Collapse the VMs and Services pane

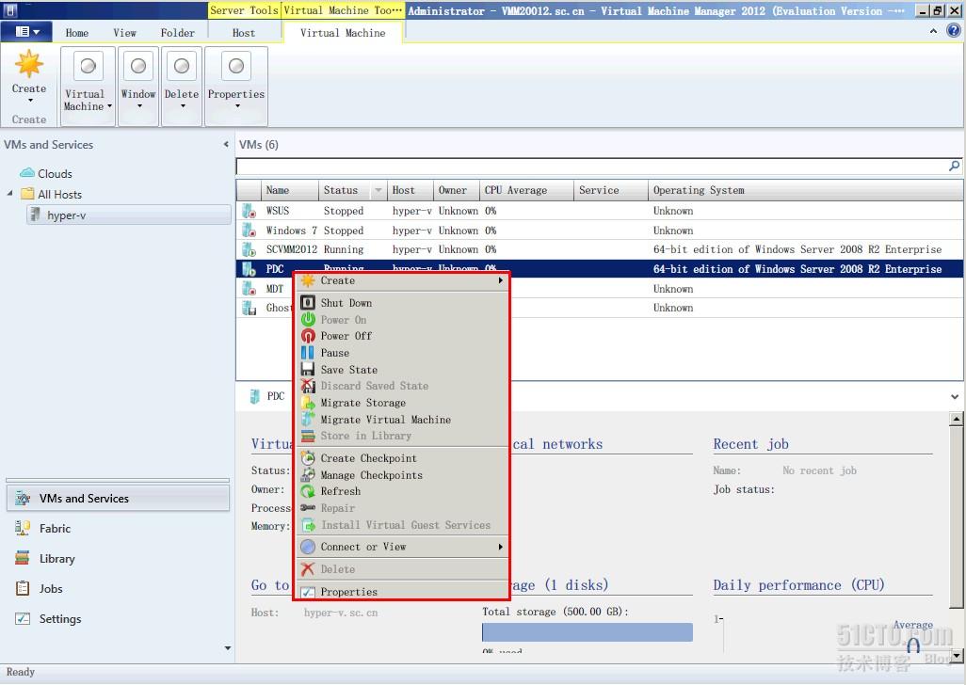click(x=225, y=145)
